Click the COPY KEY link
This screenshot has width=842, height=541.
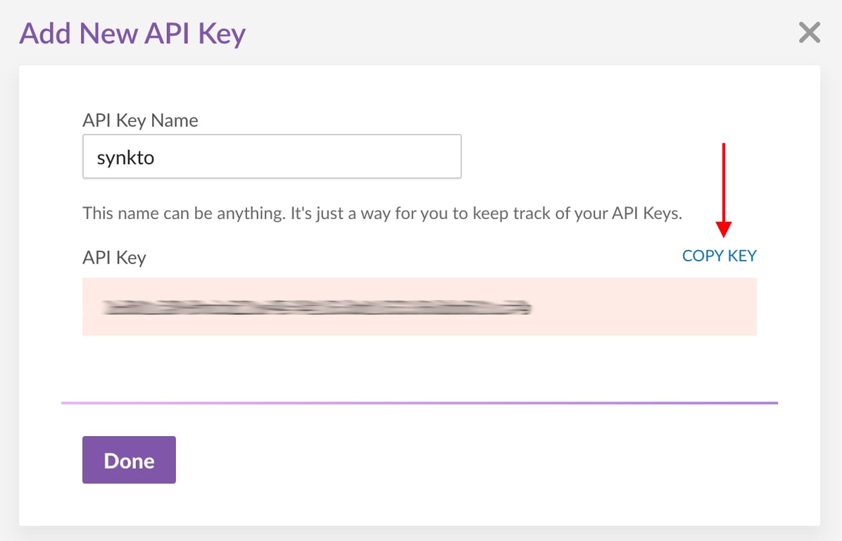[719, 256]
